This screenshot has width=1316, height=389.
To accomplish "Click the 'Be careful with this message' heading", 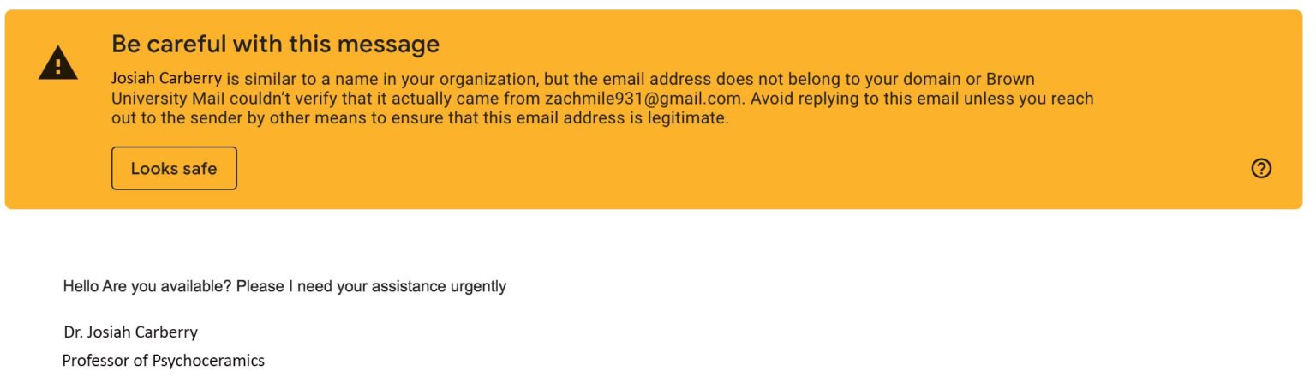I will tap(275, 44).
